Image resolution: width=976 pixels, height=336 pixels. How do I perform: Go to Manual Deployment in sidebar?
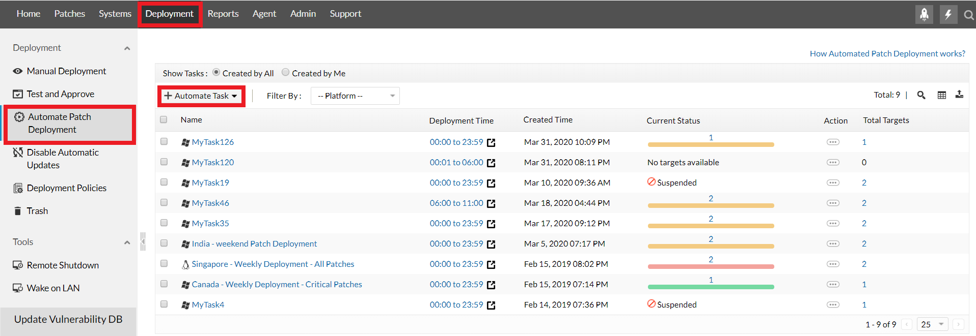tap(66, 71)
